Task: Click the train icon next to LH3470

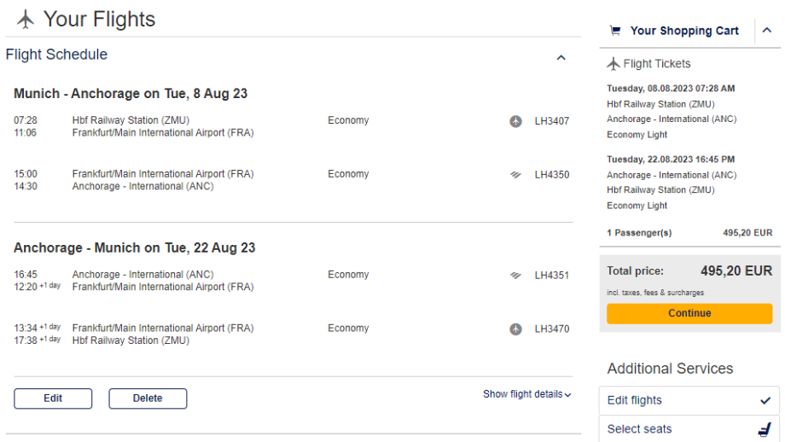Action: click(515, 329)
